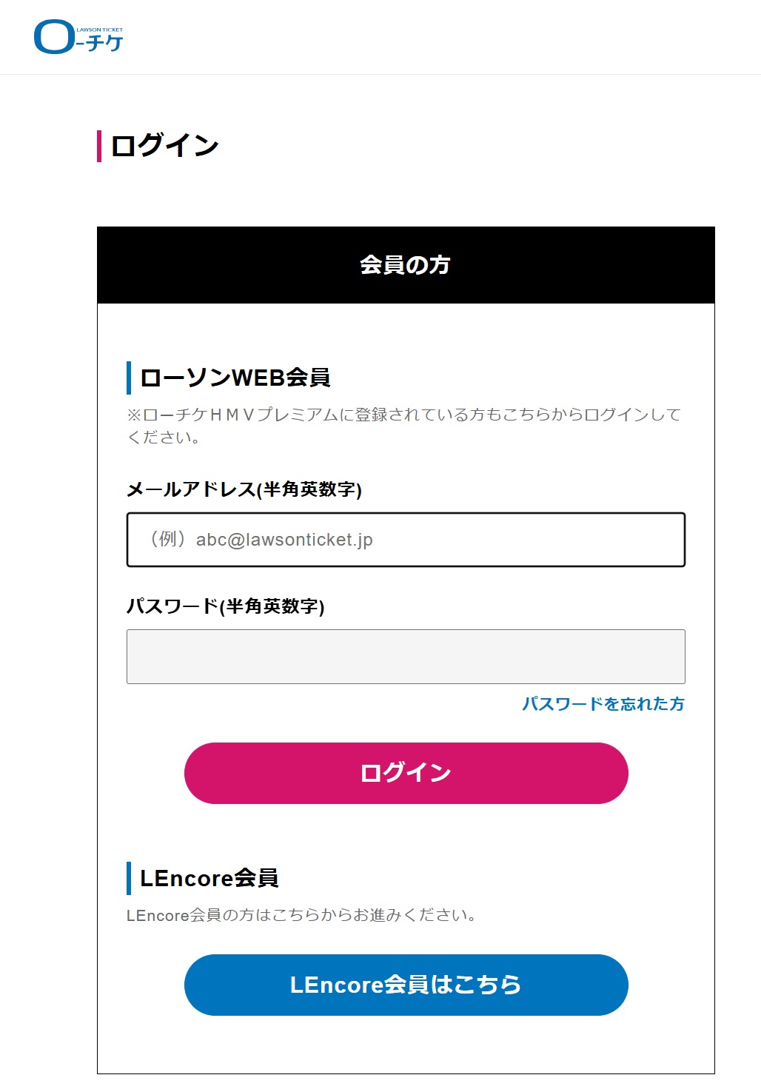Open the パスワードを忘れた方 link
This screenshot has height=1092, width=761.
pyautogui.click(x=603, y=704)
